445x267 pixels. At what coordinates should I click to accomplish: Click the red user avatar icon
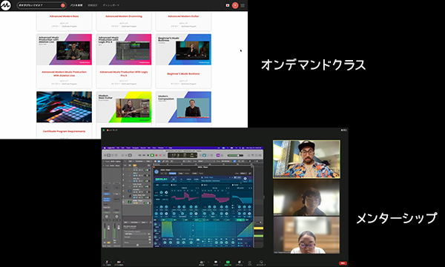click(235, 5)
